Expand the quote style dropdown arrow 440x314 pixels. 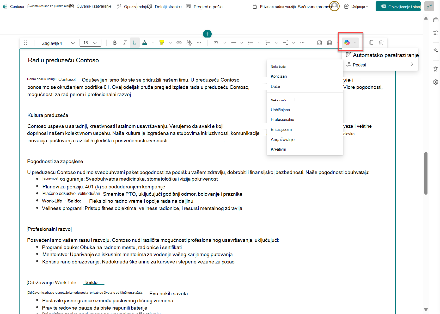coord(225,43)
